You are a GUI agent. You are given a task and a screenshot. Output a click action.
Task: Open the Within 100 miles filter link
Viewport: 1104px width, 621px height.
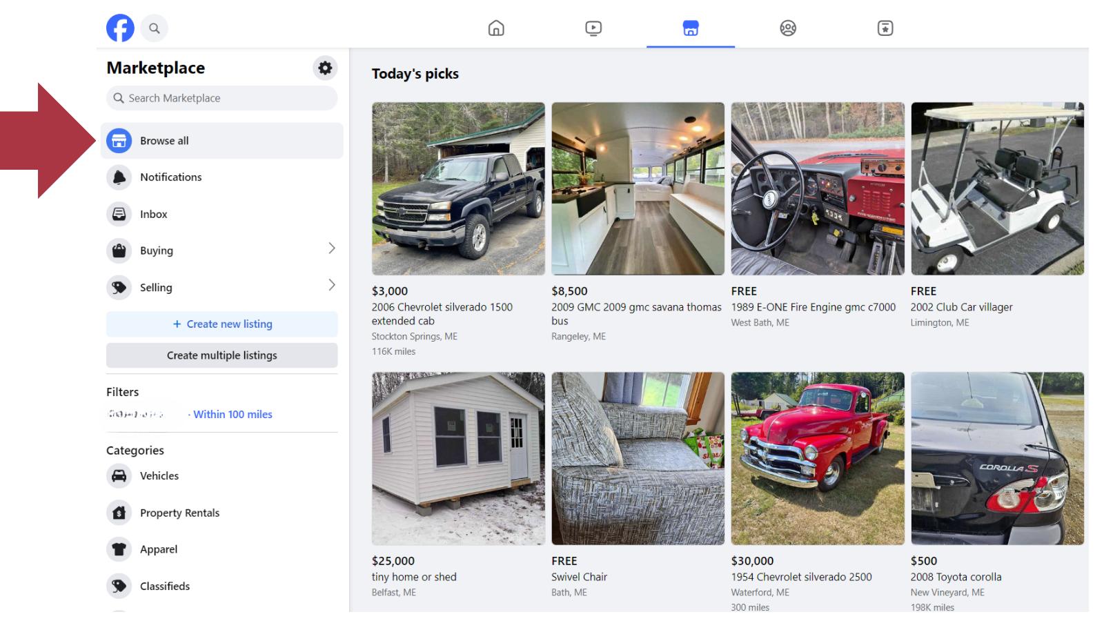click(x=231, y=414)
